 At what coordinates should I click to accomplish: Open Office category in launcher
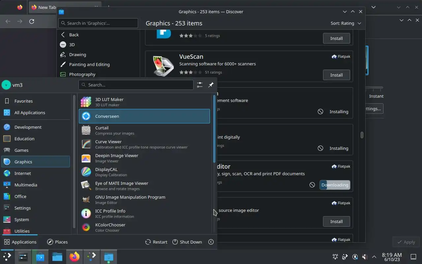36,196
